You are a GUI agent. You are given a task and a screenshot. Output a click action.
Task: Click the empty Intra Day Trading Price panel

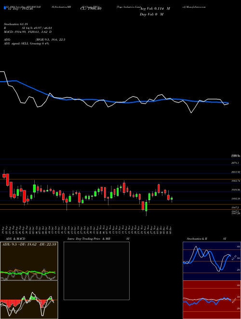pyautogui.click(x=96, y=271)
